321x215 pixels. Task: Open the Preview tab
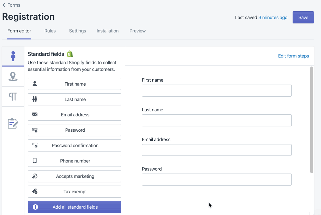(x=138, y=31)
